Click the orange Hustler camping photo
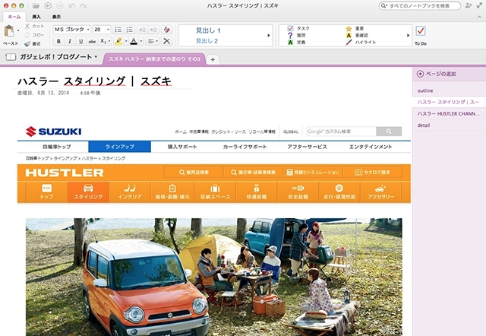486x336 pixels. point(214,277)
